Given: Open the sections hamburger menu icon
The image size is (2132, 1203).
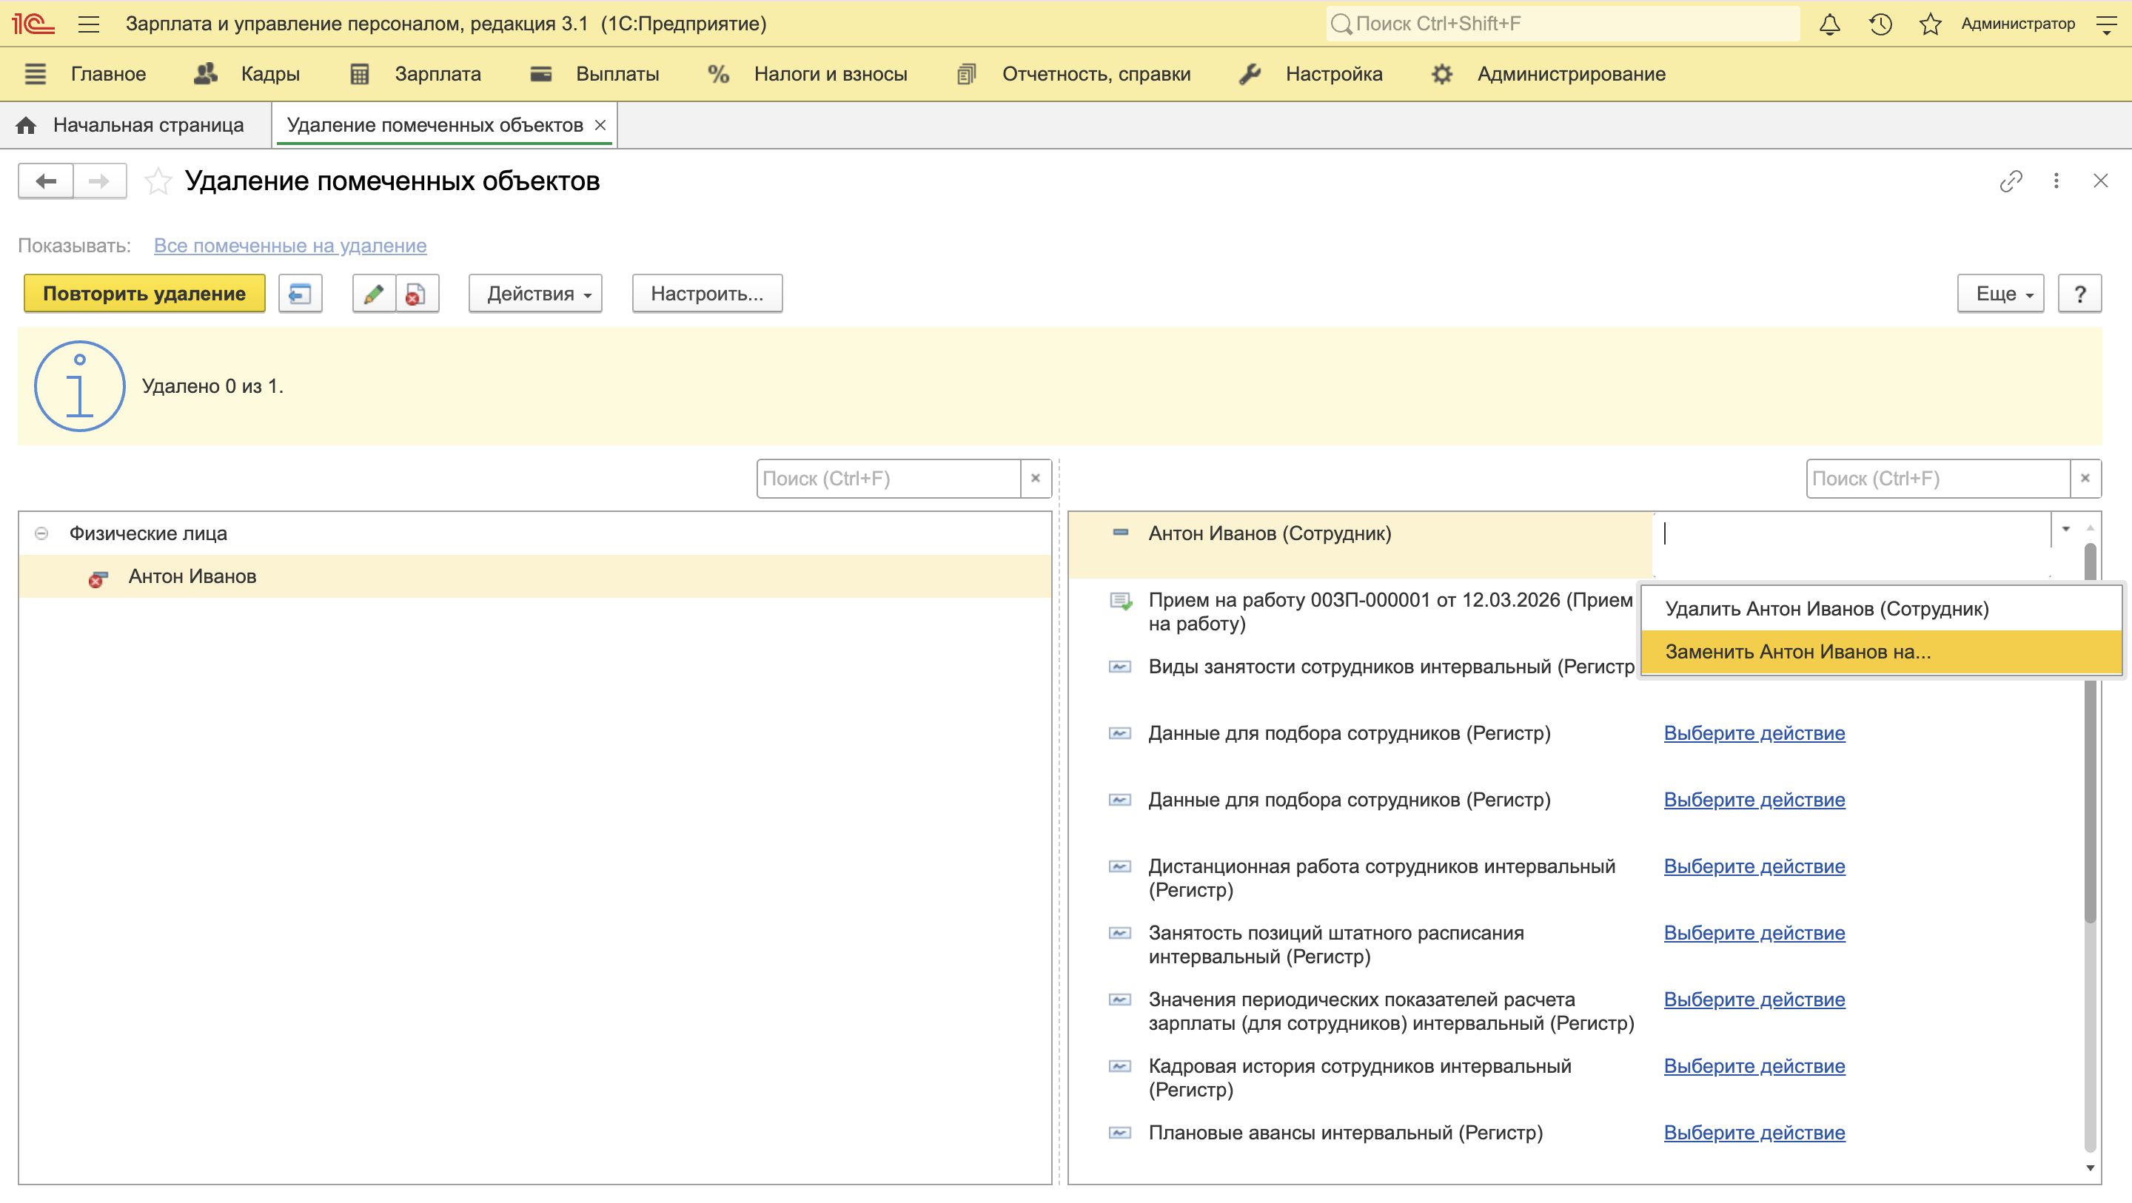Looking at the screenshot, I should click(x=35, y=75).
